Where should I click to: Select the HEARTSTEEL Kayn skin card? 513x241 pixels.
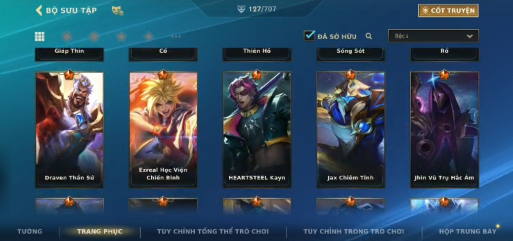coord(257,130)
